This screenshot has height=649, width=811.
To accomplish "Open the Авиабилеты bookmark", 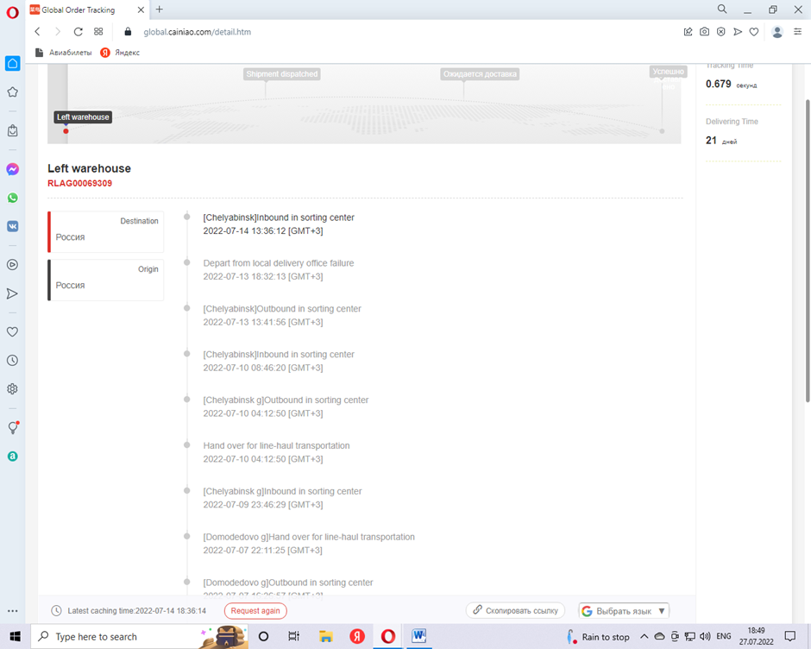I will [x=64, y=53].
